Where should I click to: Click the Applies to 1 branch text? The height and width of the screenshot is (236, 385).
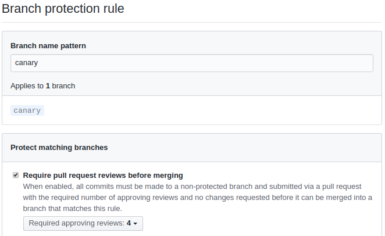(x=42, y=85)
